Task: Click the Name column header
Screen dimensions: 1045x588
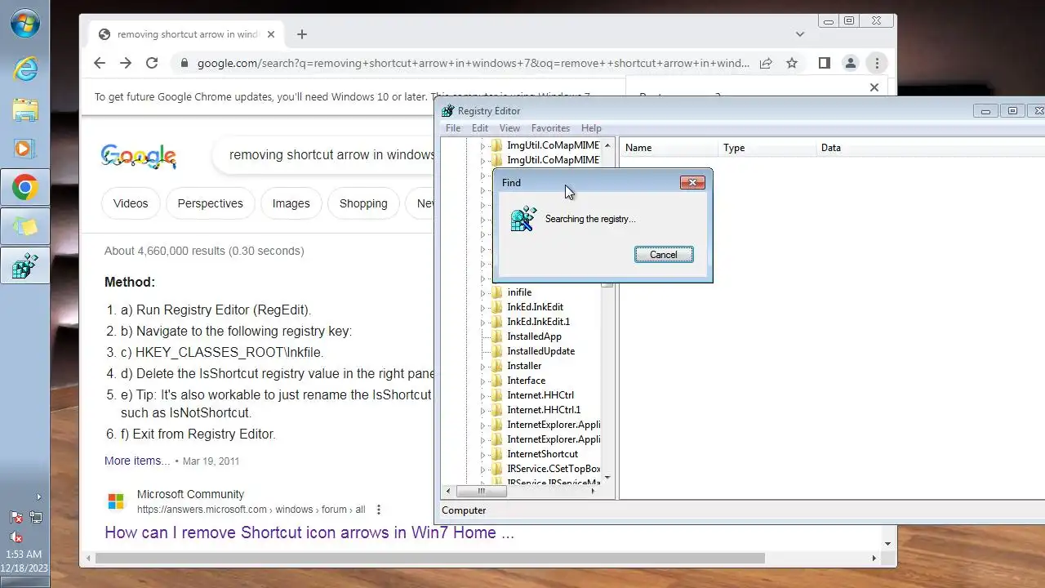Action: (x=669, y=148)
